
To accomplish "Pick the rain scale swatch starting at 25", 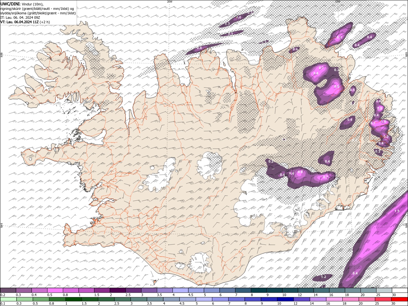I will pos(383,299).
